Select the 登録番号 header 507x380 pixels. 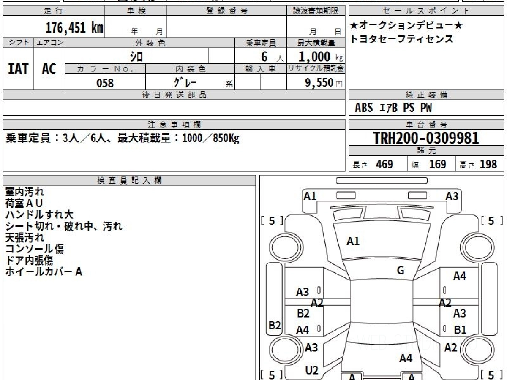(226, 11)
